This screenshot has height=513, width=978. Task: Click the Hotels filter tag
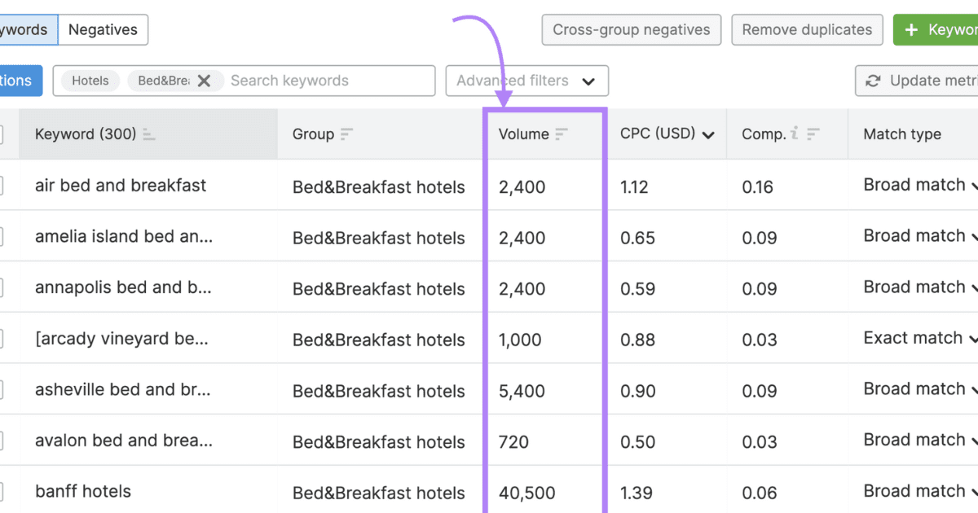90,81
